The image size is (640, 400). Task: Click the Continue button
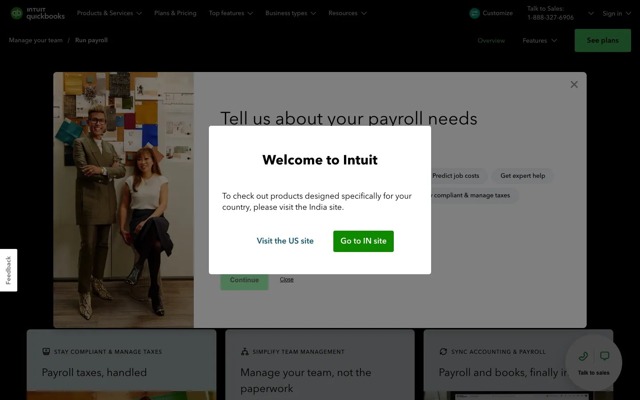point(244,282)
